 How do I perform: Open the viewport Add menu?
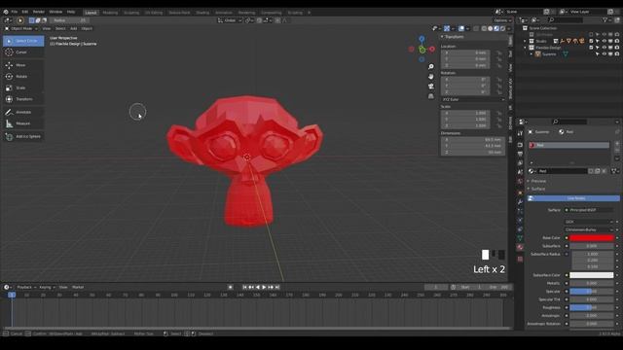(x=74, y=28)
